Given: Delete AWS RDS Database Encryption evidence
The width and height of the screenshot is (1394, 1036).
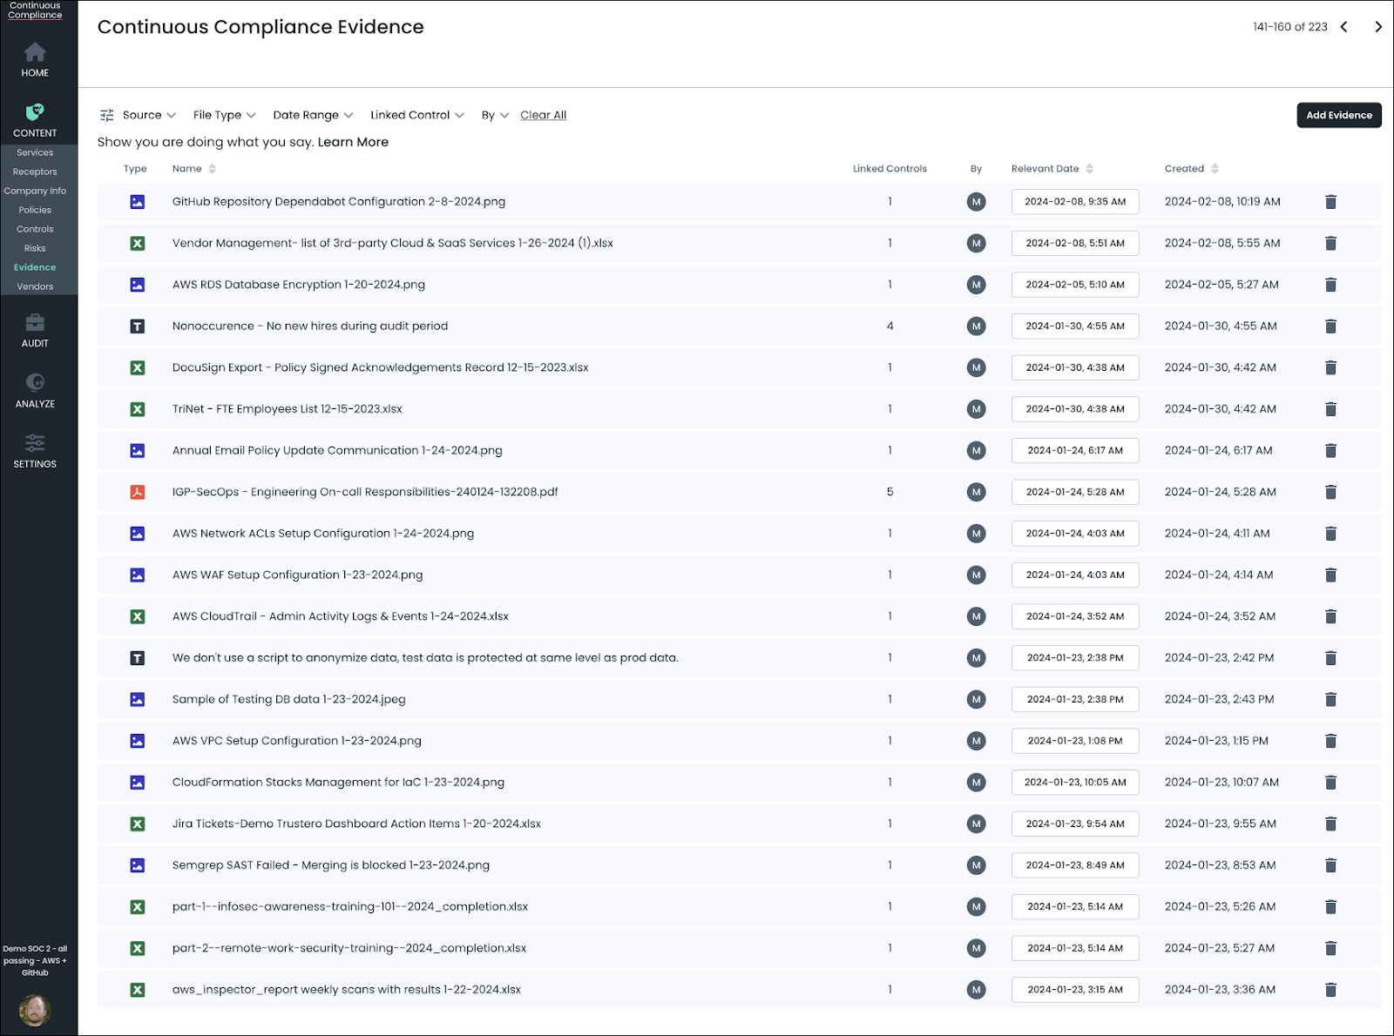Looking at the screenshot, I should [x=1330, y=285].
